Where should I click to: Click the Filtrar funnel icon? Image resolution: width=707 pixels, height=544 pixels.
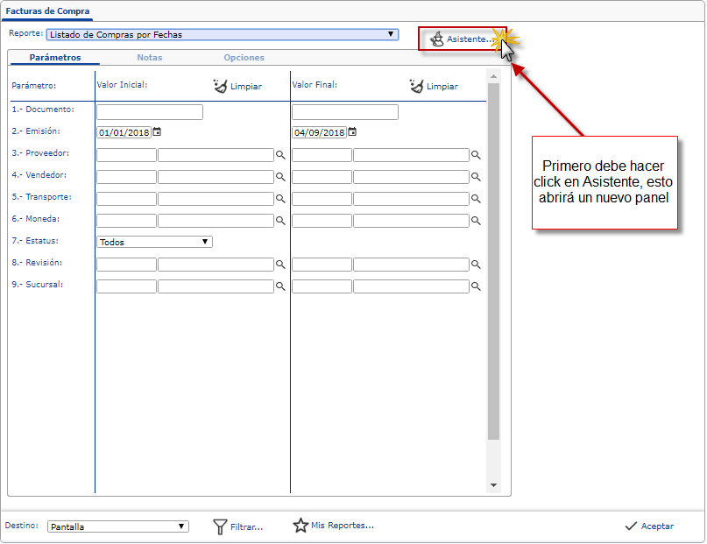(x=221, y=526)
